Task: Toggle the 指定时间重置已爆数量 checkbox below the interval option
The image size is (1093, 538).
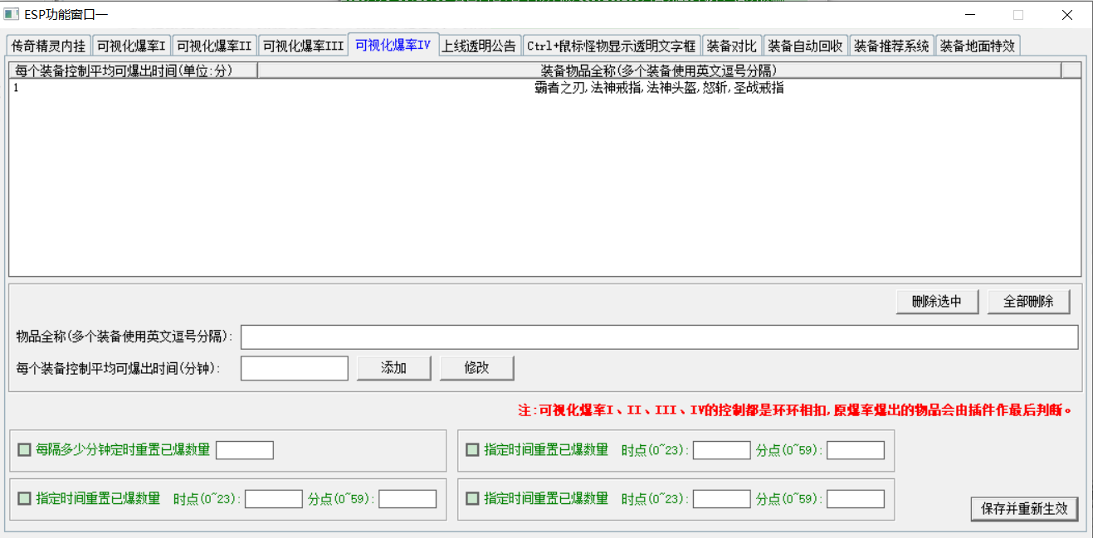Action: pyautogui.click(x=25, y=498)
